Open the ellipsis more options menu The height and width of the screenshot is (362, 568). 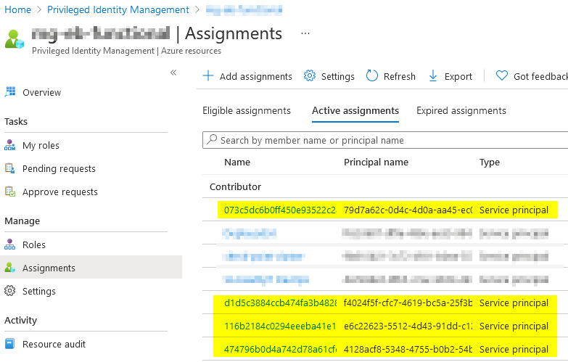coord(305,33)
